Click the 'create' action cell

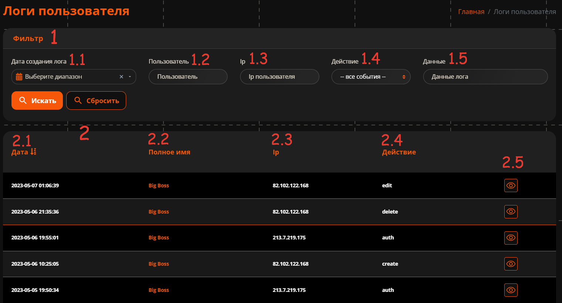click(390, 264)
